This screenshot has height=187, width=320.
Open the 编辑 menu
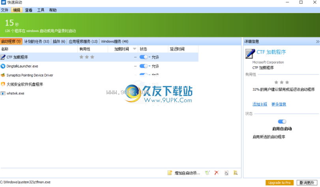tap(17, 10)
